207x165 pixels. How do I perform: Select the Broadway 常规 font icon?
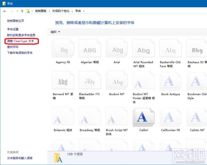click(x=90, y=116)
